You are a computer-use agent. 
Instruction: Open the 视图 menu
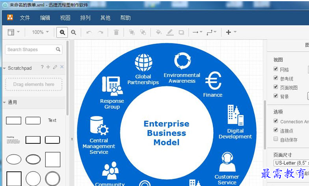point(65,18)
